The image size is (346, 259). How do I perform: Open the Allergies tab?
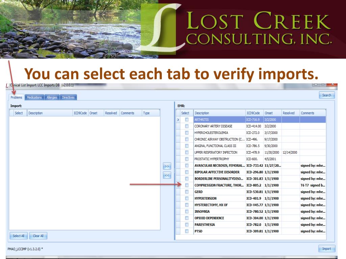52,97
